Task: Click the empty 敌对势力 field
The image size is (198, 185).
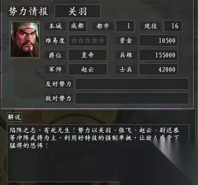Action: 132,98
